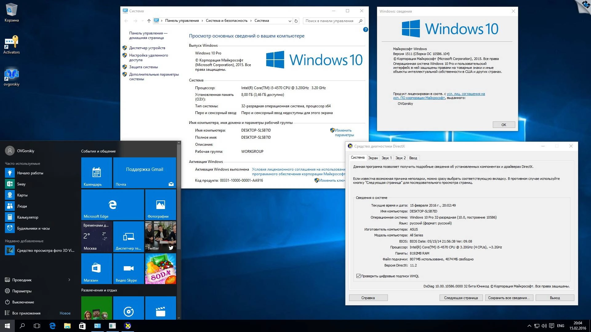Open Настройка удаленного доступа link
The image size is (591, 332).
coord(148,57)
